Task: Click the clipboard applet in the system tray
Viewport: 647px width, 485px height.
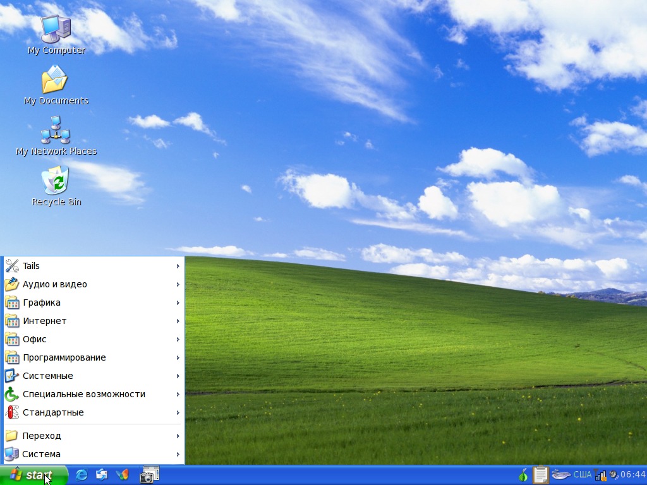Action: [x=541, y=475]
